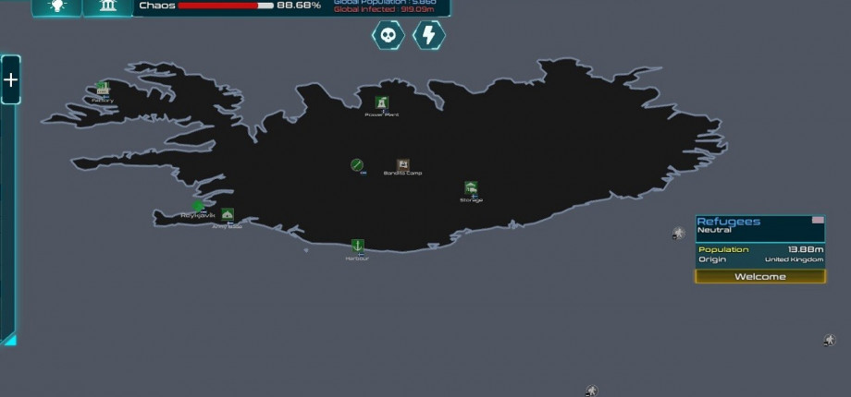Click the Chaos label
The height and width of the screenshot is (397, 851).
[157, 6]
